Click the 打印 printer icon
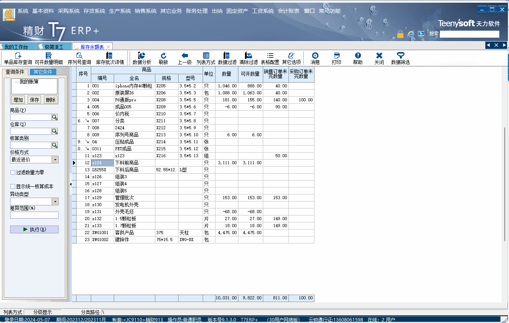509x323 pixels. click(x=337, y=56)
